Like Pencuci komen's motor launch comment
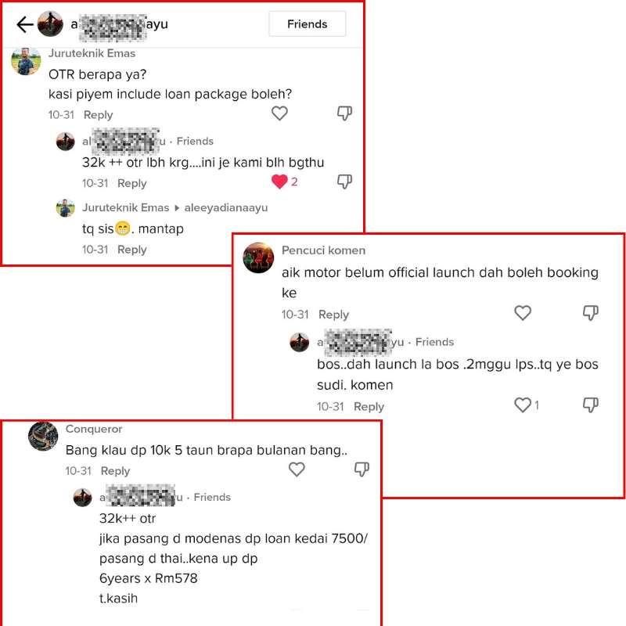This screenshot has width=626, height=626. tap(523, 313)
